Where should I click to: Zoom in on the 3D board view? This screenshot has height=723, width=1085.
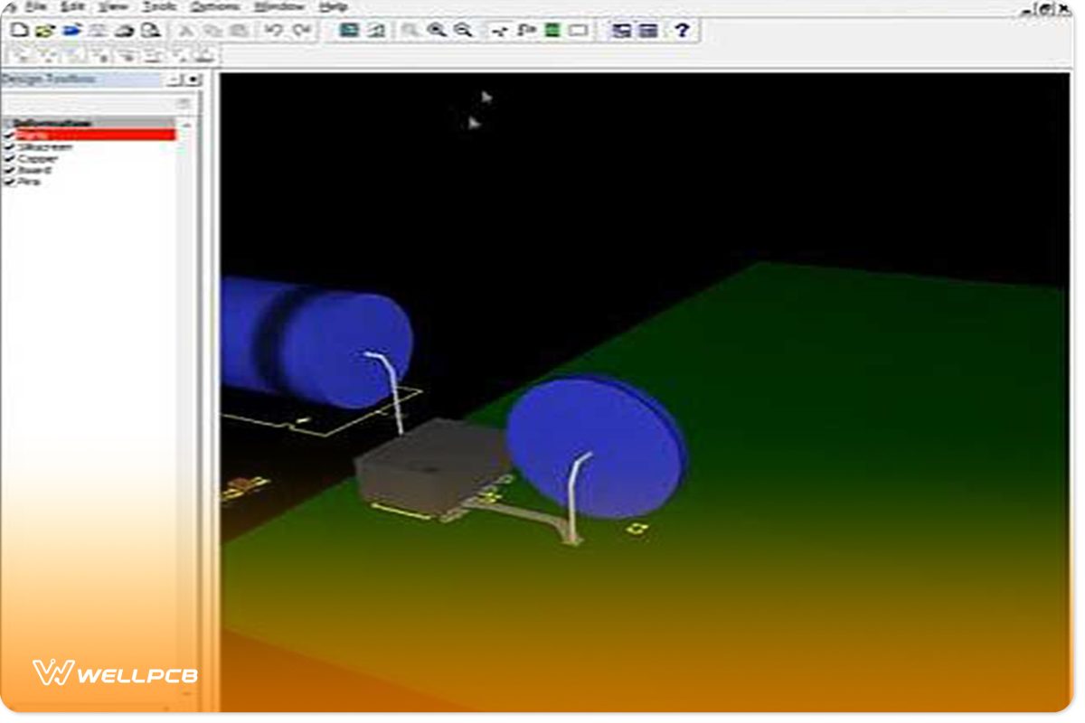(434, 29)
